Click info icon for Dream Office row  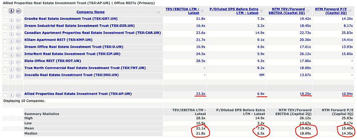(11, 48)
